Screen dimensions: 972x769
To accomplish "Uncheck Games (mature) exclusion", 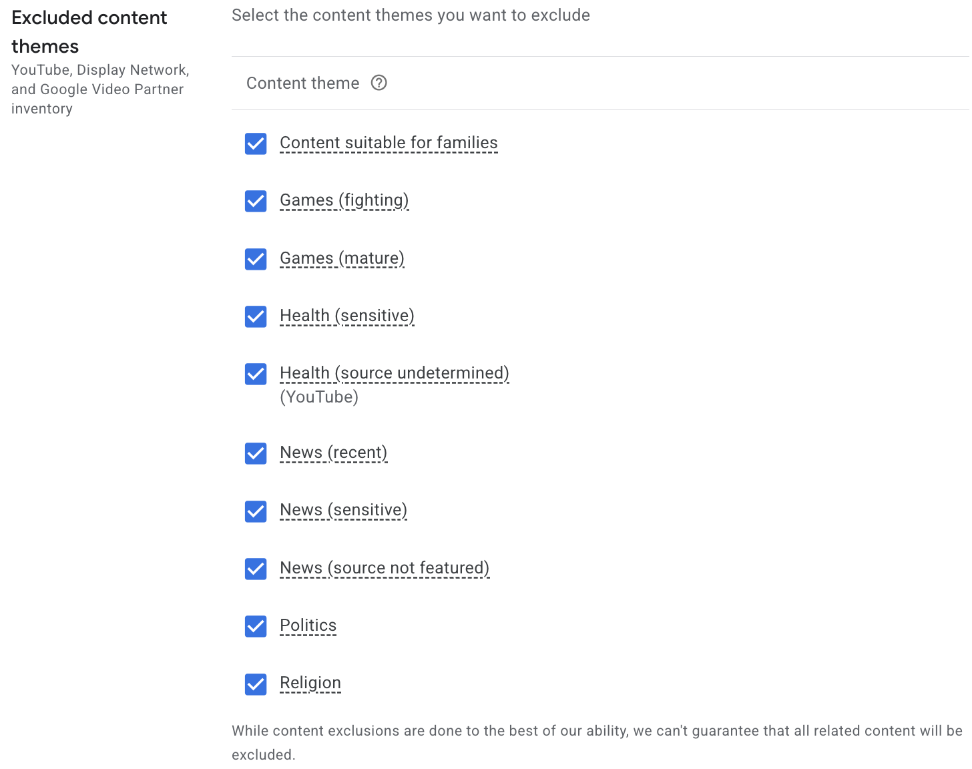I will 256,259.
